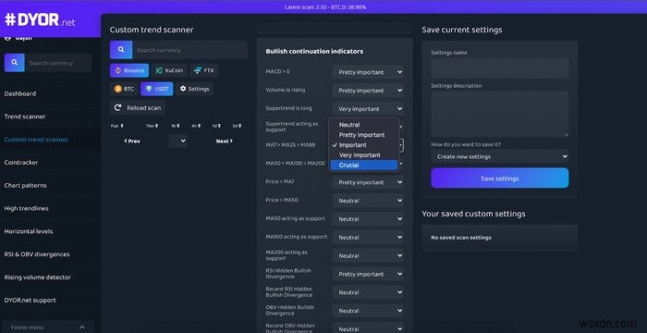Click the sidebar search magnifier icon
The height and width of the screenshot is (333, 647).
click(x=15, y=63)
